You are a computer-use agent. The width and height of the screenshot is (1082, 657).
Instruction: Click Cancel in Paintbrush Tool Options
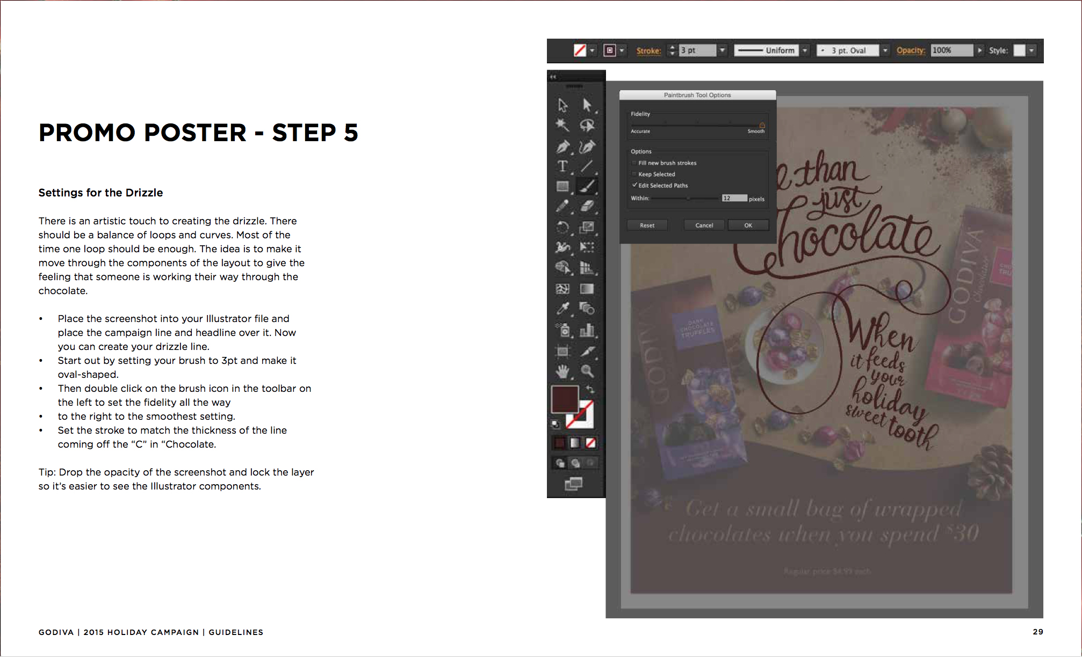704,225
